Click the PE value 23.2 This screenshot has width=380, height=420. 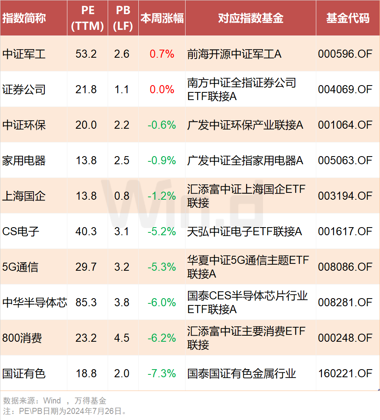86,338
